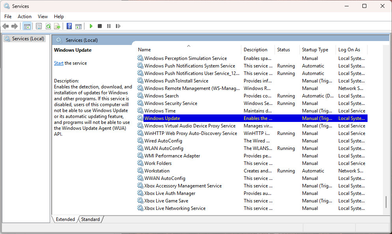Image resolution: width=392 pixels, height=234 pixels.
Task: Sort by the Startup Type column header
Action: (x=315, y=50)
